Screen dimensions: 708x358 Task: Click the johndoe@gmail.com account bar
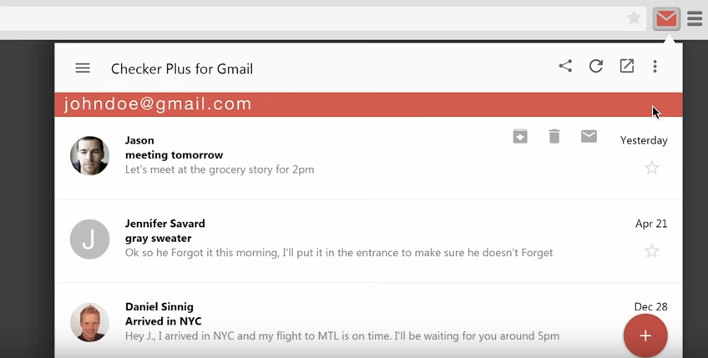(x=334, y=104)
